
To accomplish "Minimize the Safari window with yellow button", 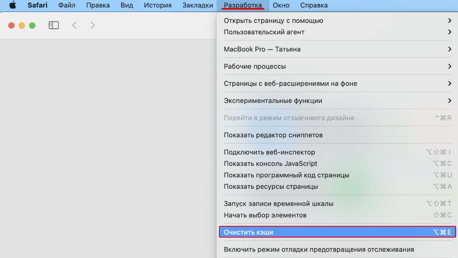I will coord(22,25).
